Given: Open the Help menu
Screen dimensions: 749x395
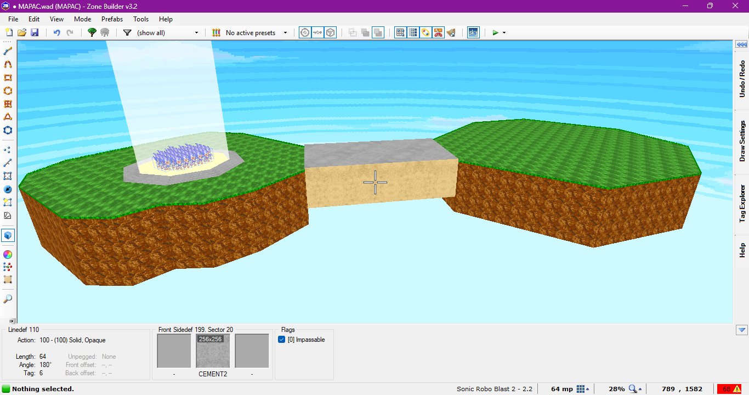Looking at the screenshot, I should click(166, 19).
